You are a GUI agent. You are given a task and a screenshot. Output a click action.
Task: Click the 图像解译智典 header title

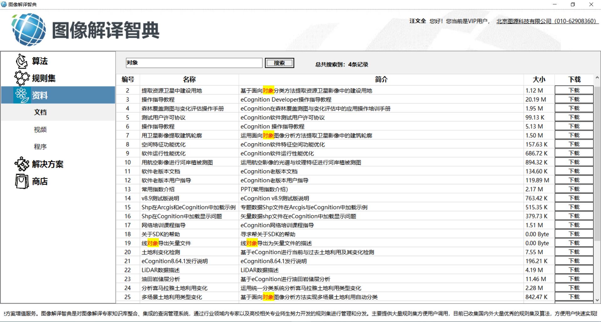pyautogui.click(x=106, y=30)
